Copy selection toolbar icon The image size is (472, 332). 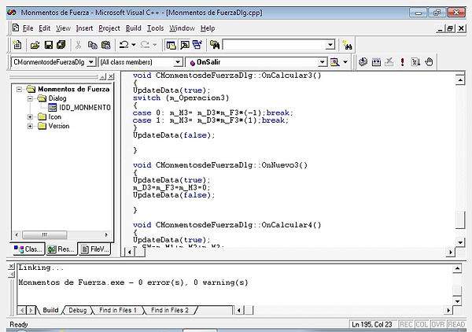pos(92,45)
